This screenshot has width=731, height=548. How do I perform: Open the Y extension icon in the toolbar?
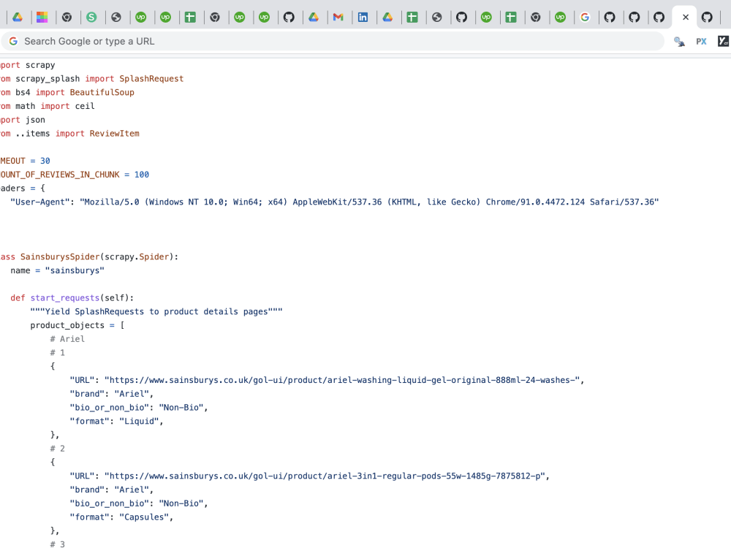[x=723, y=42]
